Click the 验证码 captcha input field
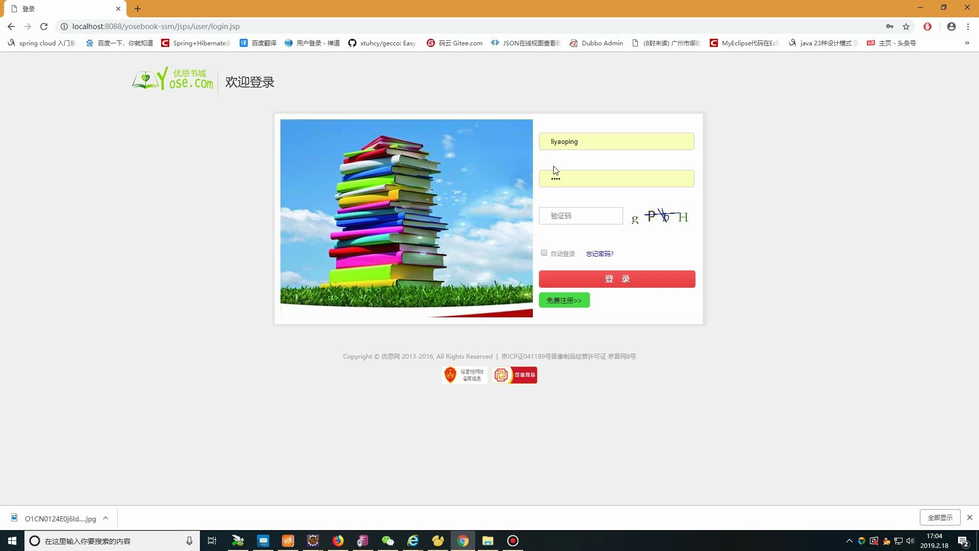The image size is (979, 551). [x=581, y=216]
